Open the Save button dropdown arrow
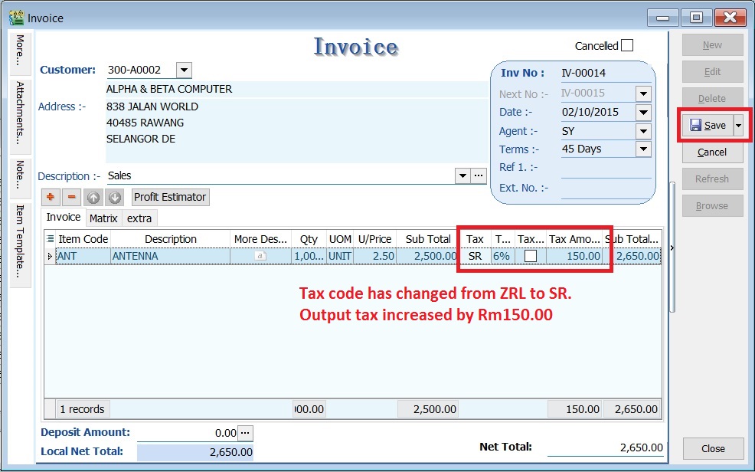This screenshot has height=472, width=755. pyautogui.click(x=738, y=125)
